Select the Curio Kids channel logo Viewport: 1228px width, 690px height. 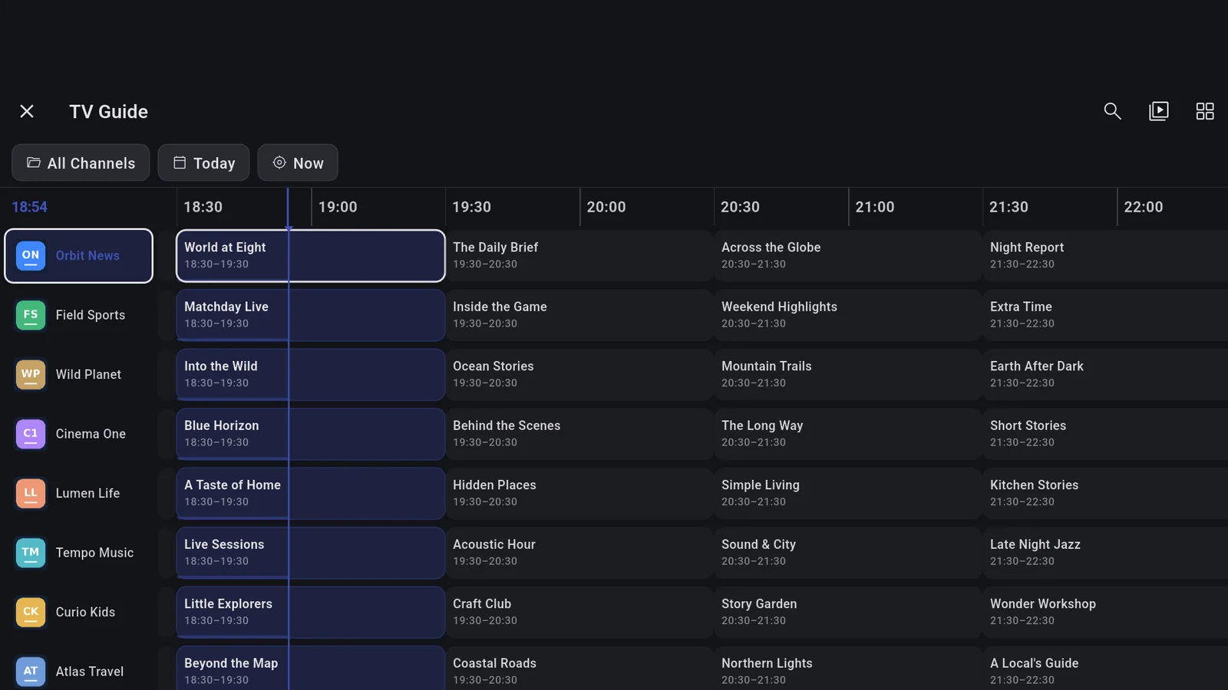[31, 612]
